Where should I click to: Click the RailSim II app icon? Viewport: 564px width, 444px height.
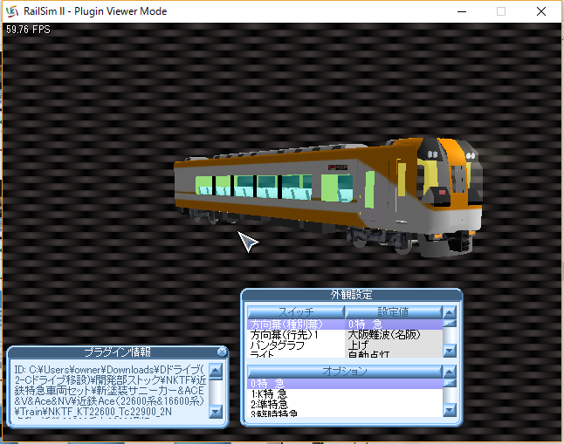pyautogui.click(x=12, y=11)
